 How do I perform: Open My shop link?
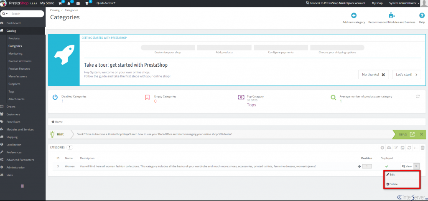377,3
